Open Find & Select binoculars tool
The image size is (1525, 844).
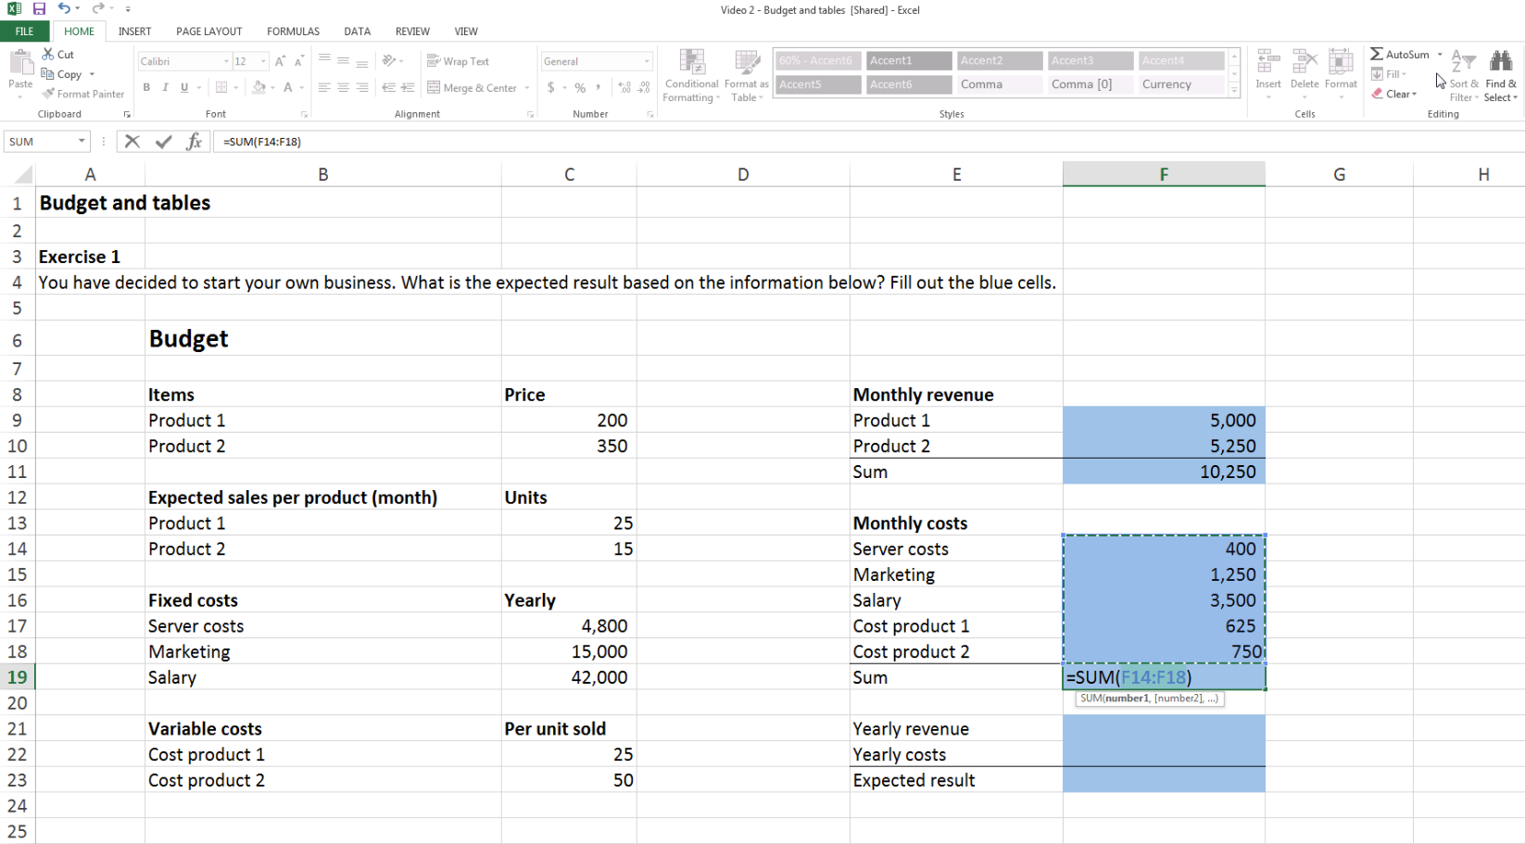point(1500,63)
